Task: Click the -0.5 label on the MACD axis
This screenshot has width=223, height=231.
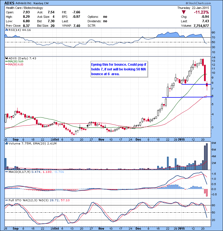Action: click(x=214, y=195)
